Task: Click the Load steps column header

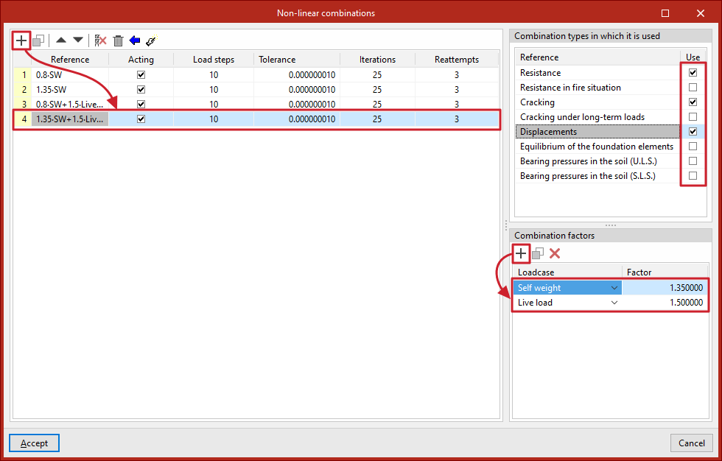Action: click(214, 60)
